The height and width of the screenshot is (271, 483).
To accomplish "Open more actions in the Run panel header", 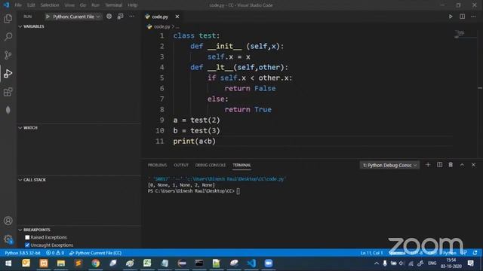I will pyautogui.click(x=132, y=17).
